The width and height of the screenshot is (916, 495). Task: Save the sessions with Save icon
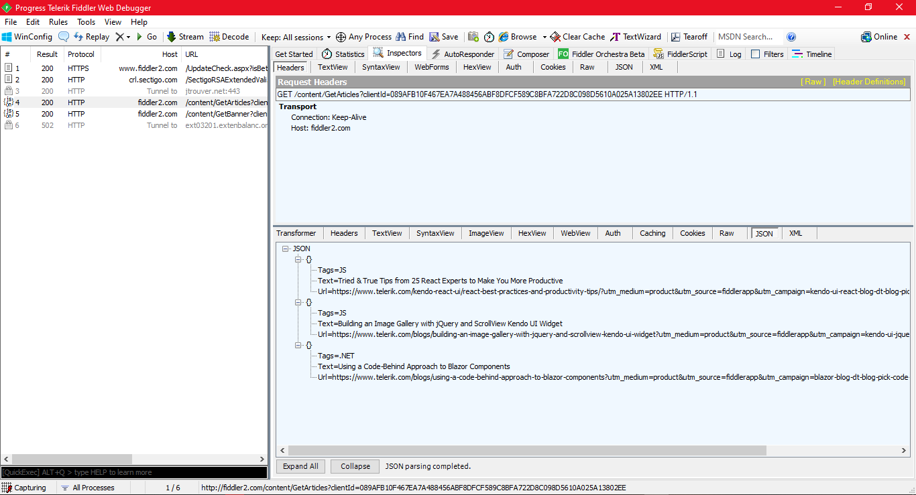tap(444, 37)
